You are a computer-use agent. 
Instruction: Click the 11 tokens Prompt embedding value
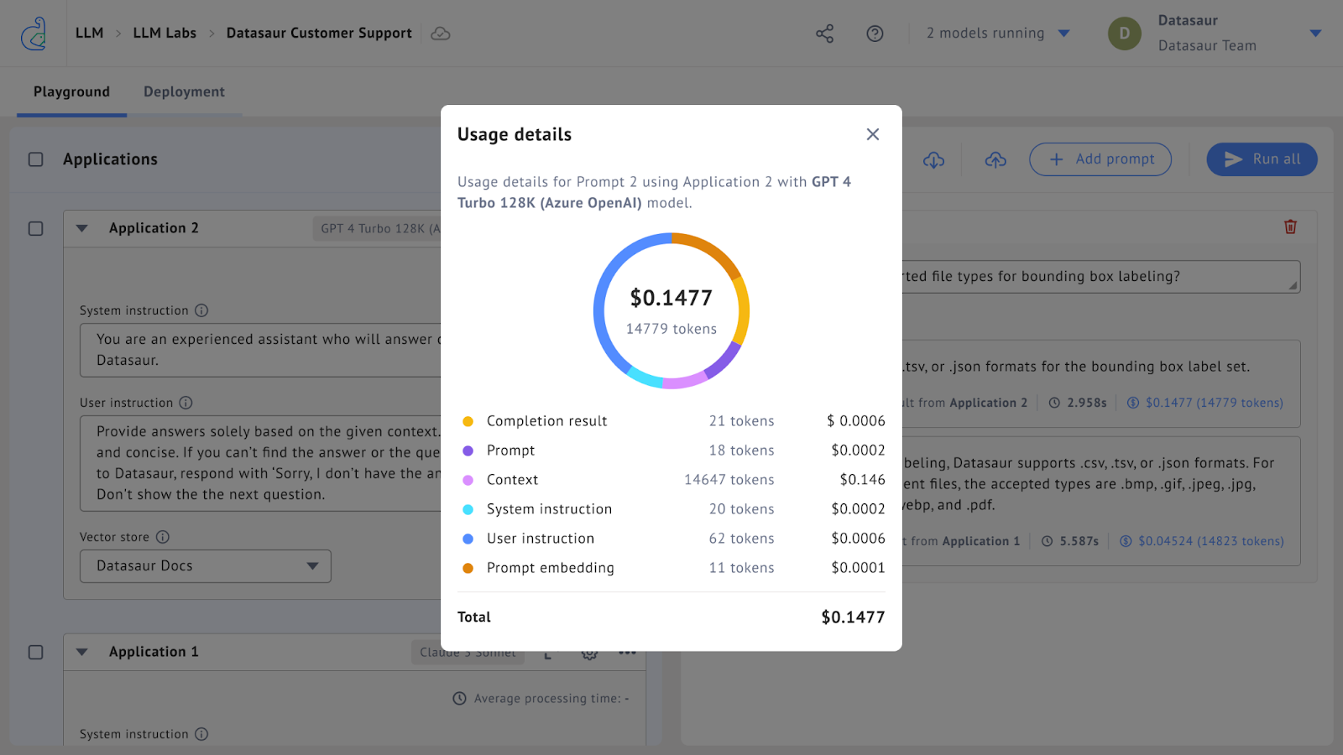coord(741,568)
